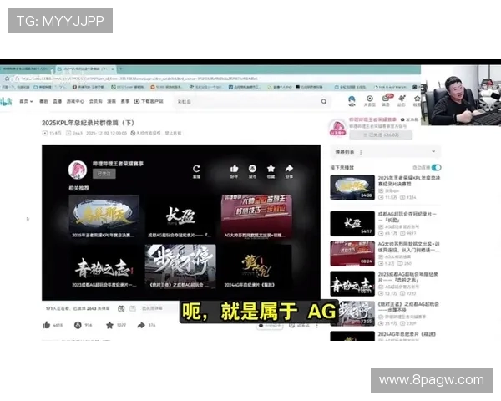
Task: Click the 发消息 link beside the uploader name
Action: pos(409,119)
